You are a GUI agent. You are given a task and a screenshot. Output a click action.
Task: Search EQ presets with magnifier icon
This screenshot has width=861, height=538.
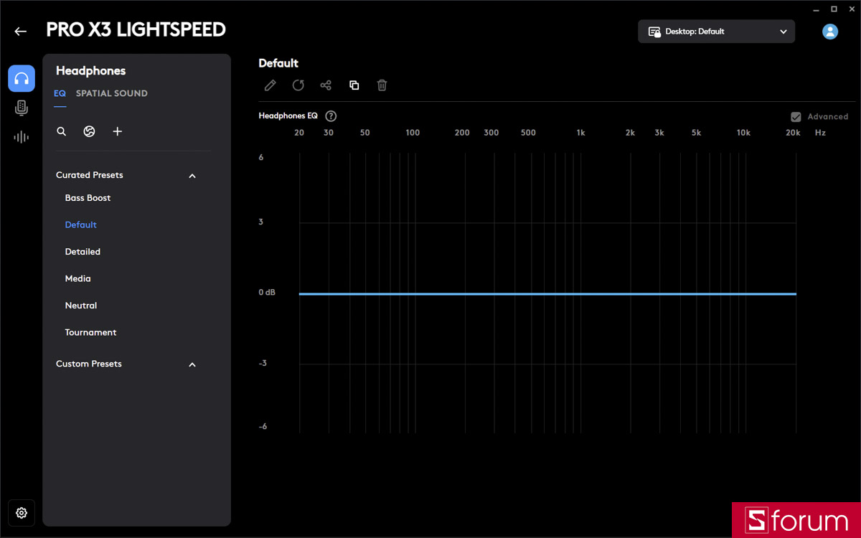pyautogui.click(x=62, y=131)
